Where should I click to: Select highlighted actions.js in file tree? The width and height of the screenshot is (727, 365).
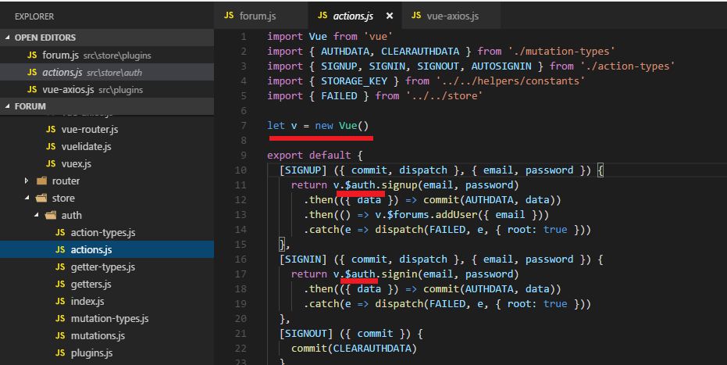107,249
